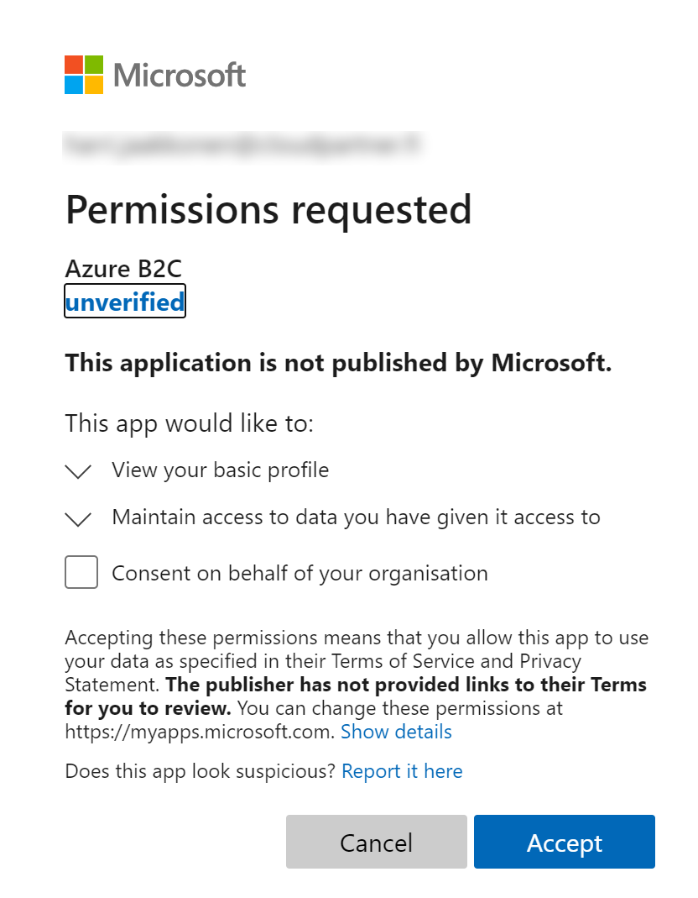
Task: Accept the requested permissions
Action: point(564,842)
